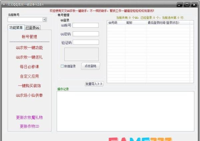Viewport: 200px width, 141px height.
Task: Open 帐号管理 in the function menu
Action: (x=29, y=37)
